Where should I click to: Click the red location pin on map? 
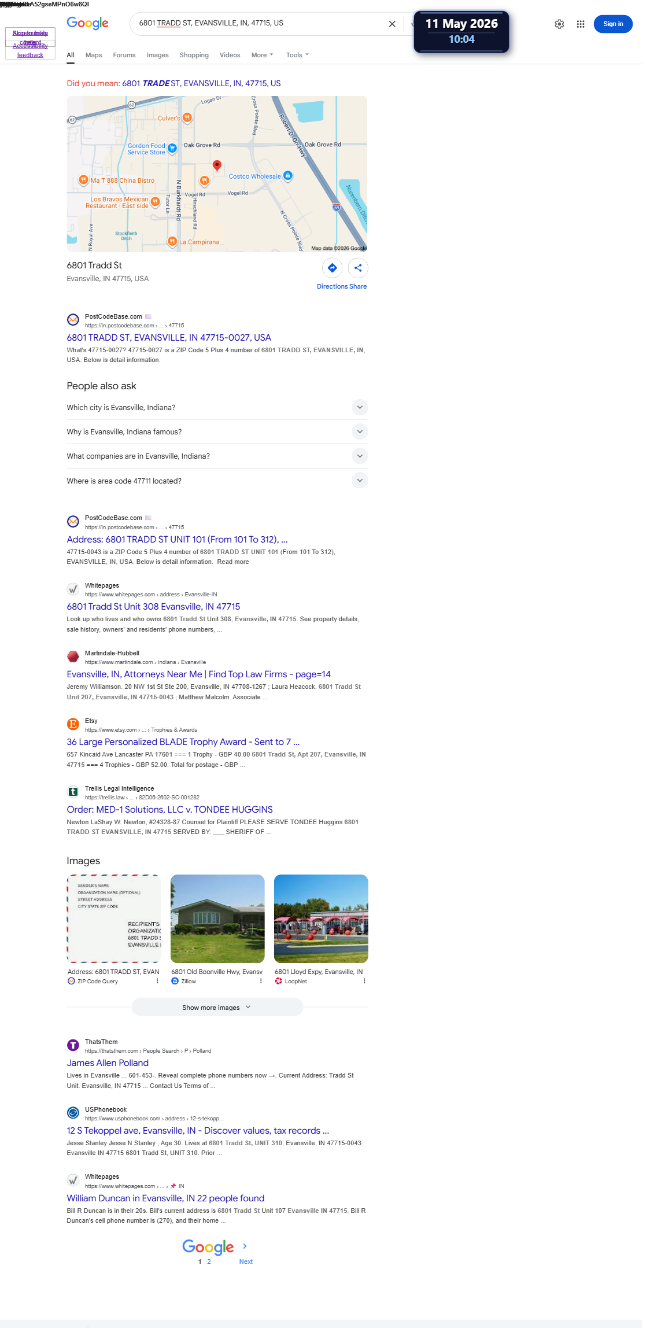[217, 166]
